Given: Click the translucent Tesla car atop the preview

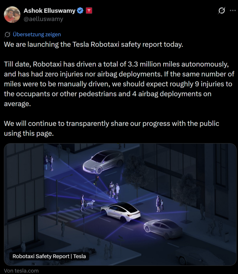Looking at the screenshot, I should coord(103,162).
